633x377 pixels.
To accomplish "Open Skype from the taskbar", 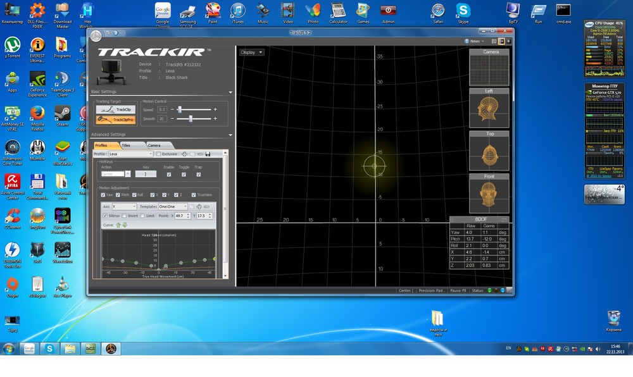I will coord(49,349).
